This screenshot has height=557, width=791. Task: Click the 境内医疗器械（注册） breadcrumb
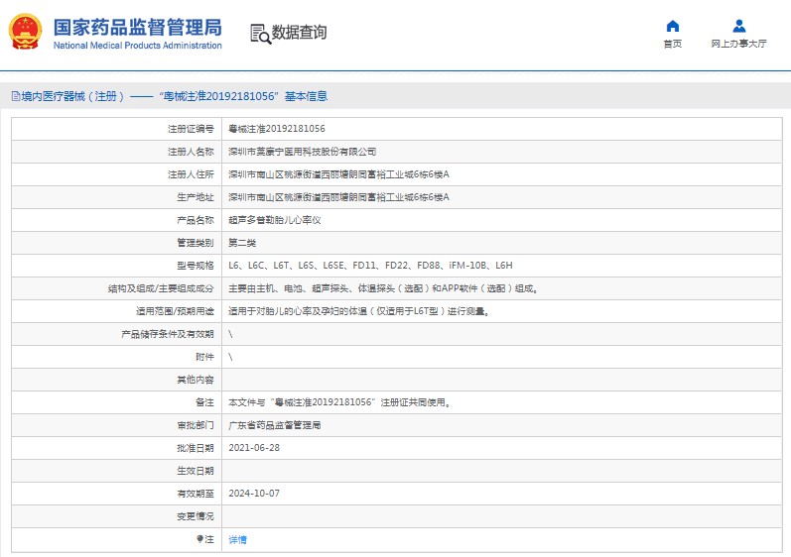[x=72, y=96]
